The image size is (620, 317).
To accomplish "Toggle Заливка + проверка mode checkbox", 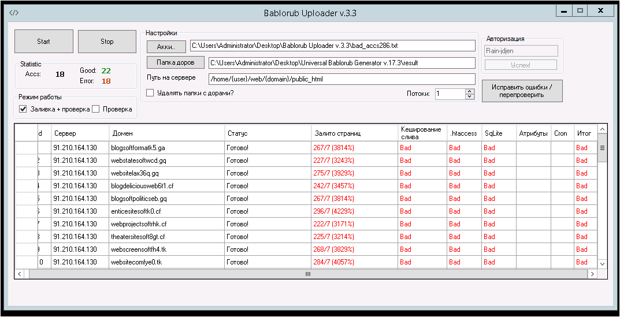I will pyautogui.click(x=23, y=109).
